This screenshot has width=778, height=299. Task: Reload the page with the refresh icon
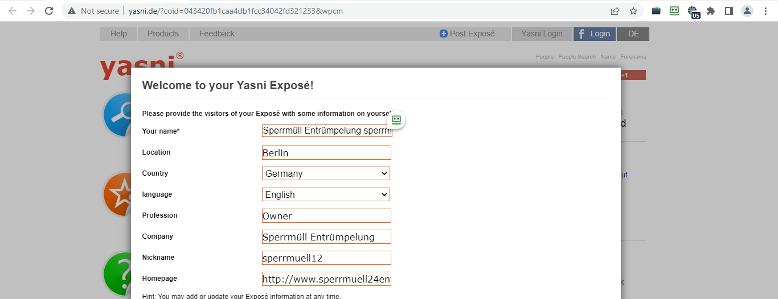click(49, 11)
